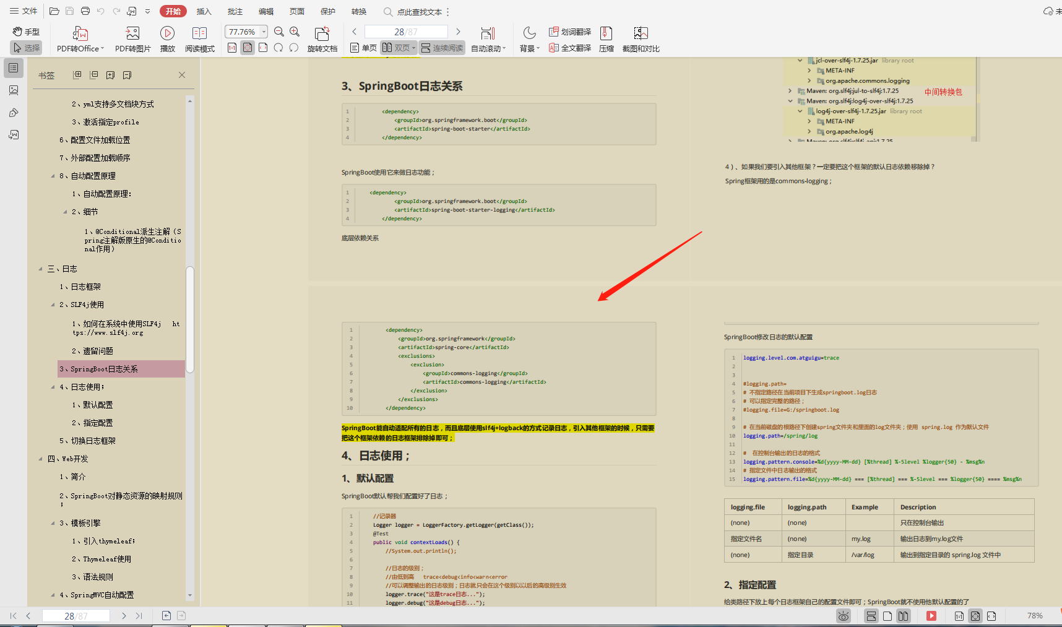The image size is (1062, 627).
Task: Toggle eye-protection mode in status bar
Action: (843, 615)
